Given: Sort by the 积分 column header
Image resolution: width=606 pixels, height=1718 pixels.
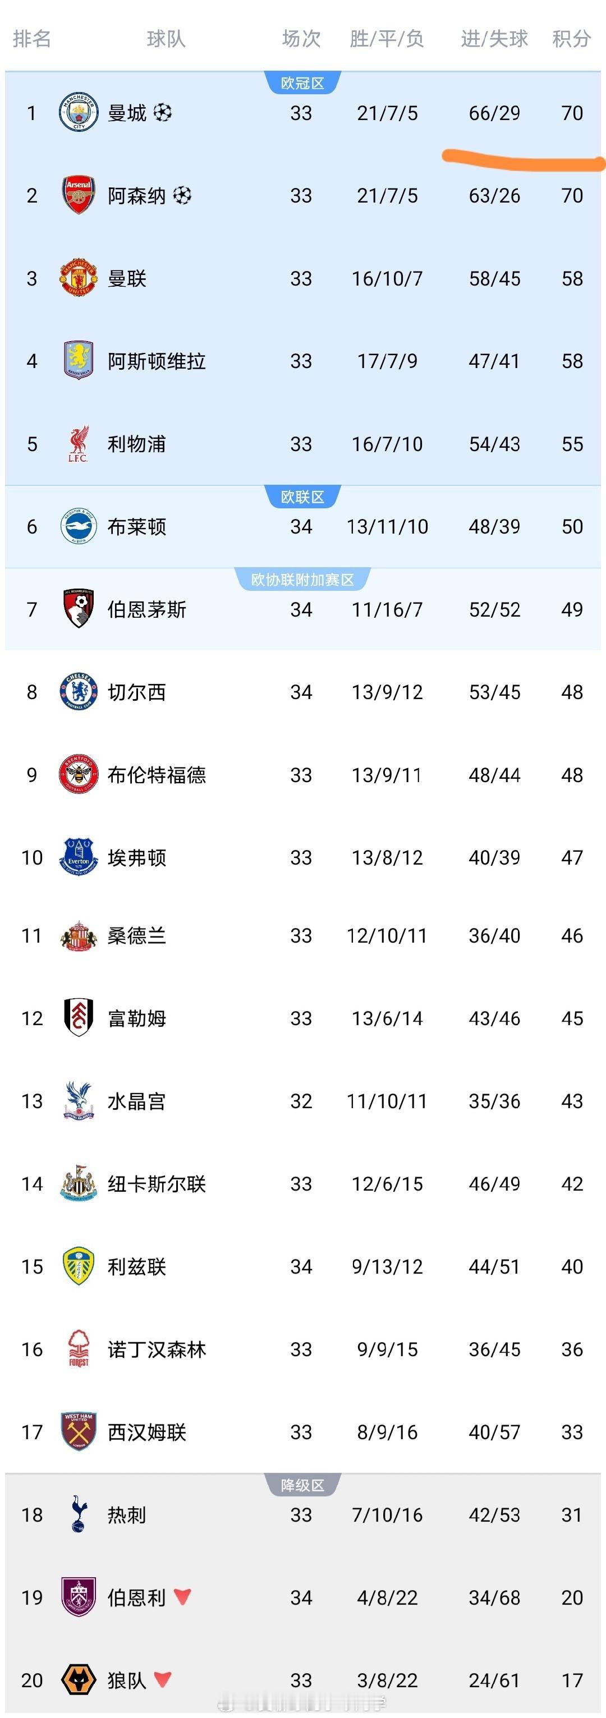Looking at the screenshot, I should (x=571, y=38).
